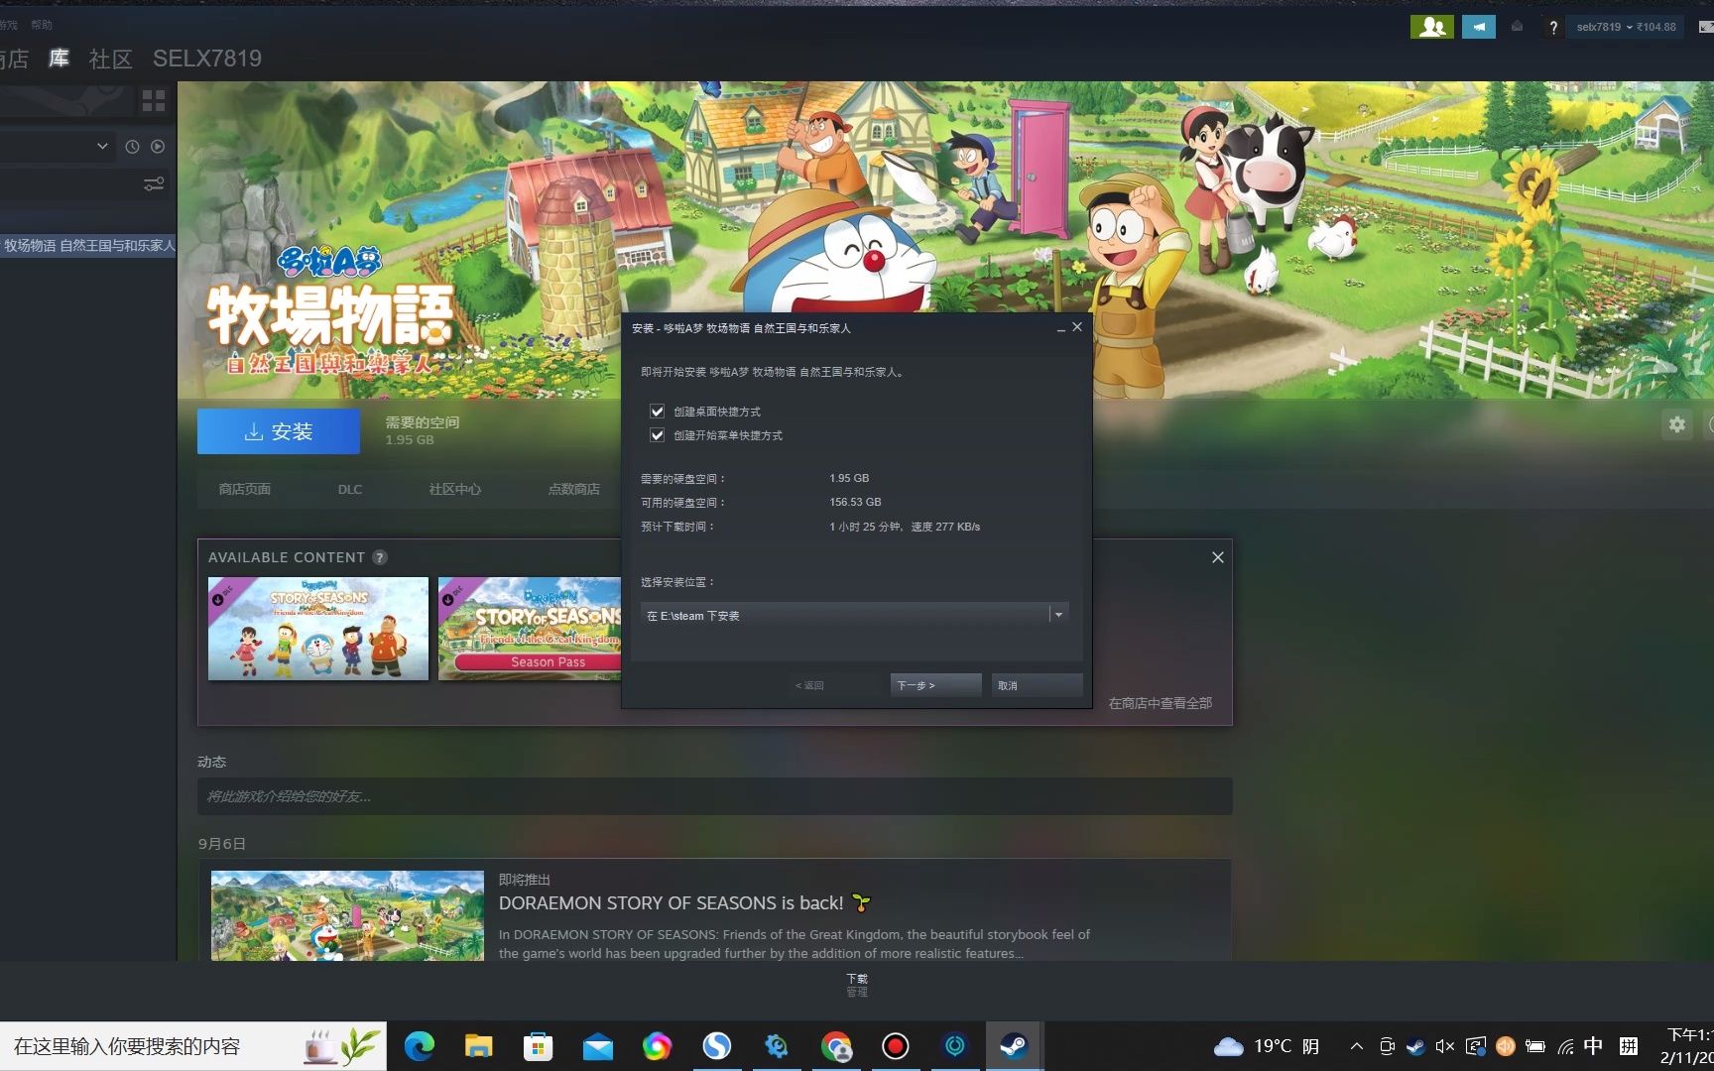1714x1071 pixels.
Task: Expand the library collection dropdown chevron
Action: [102, 146]
